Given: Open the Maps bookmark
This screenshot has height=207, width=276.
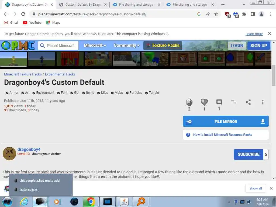Looking at the screenshot, I should coord(53,23).
